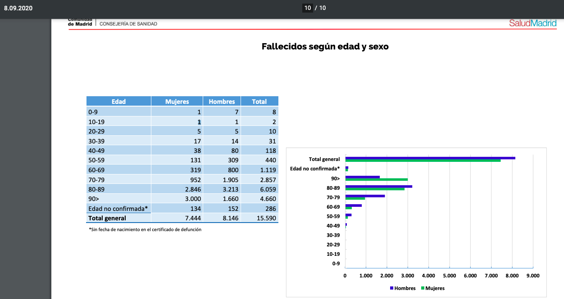564x299 pixels.
Task: Click the Edad column header
Action: coord(118,102)
